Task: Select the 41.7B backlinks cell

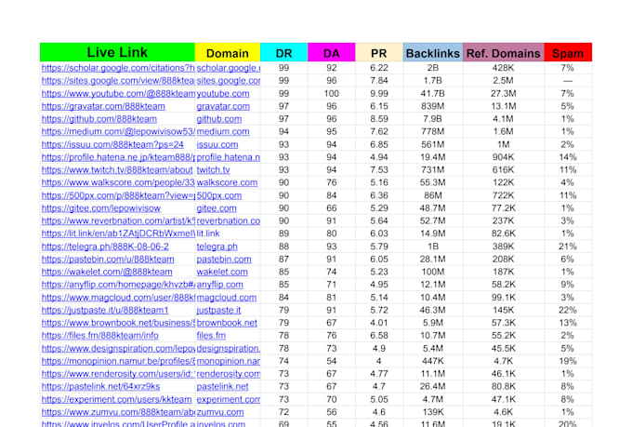Action: coord(433,94)
